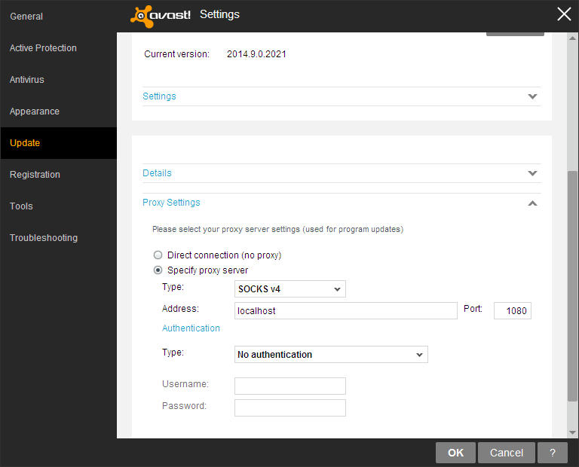Image resolution: width=579 pixels, height=467 pixels.
Task: Expand Settings using its chevron arrow
Action: pyautogui.click(x=532, y=96)
